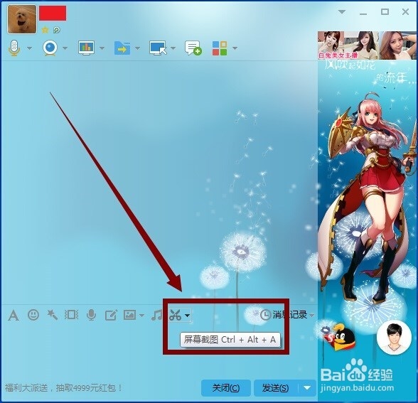The image size is (418, 403).
Task: Expand remote desktop options arrow
Action: [173, 48]
